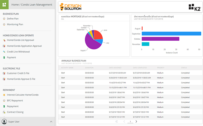The image size is (203, 126).
Task: Open BFC Repayment link
Action: pos(15,101)
